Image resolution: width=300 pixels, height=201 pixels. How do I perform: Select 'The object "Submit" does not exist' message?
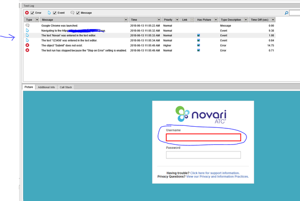[x=62, y=46]
